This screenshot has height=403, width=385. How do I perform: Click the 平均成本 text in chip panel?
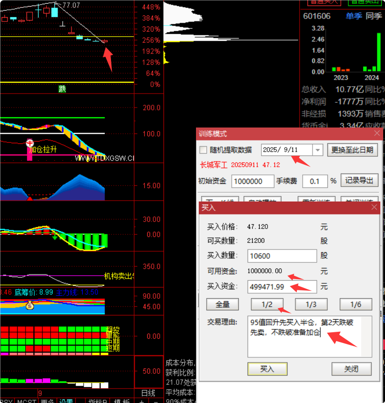coord(180,392)
